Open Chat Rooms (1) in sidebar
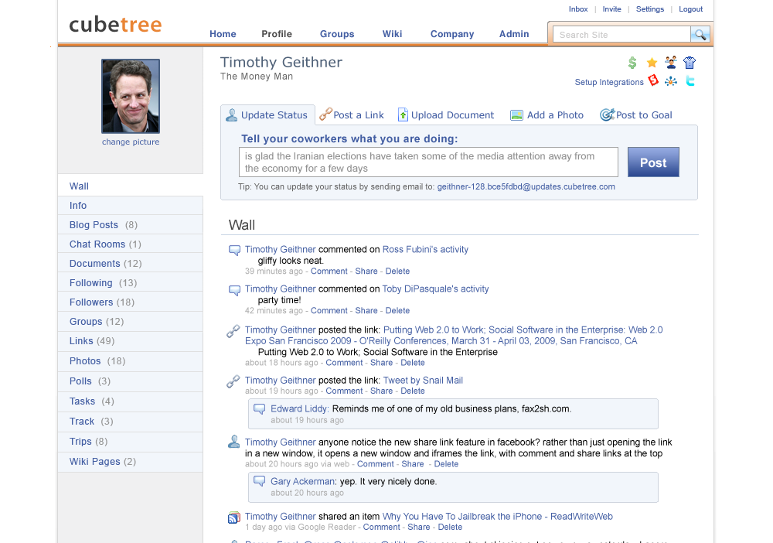This screenshot has width=773, height=543. coord(130,244)
